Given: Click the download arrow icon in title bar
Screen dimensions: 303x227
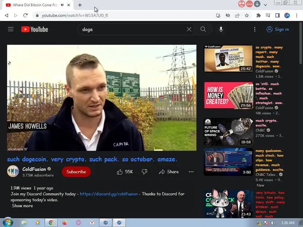Looking at the screenshot, I should click(257, 4).
